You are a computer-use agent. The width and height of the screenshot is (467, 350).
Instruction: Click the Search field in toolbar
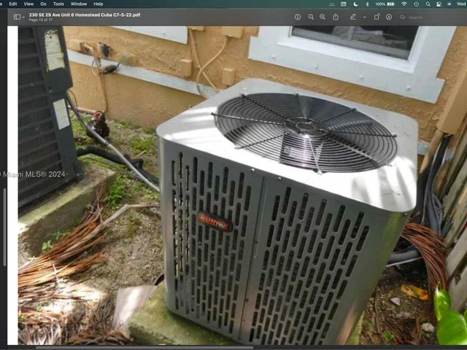[x=423, y=17]
